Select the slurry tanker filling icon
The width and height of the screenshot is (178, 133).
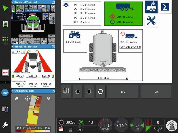(151, 7)
